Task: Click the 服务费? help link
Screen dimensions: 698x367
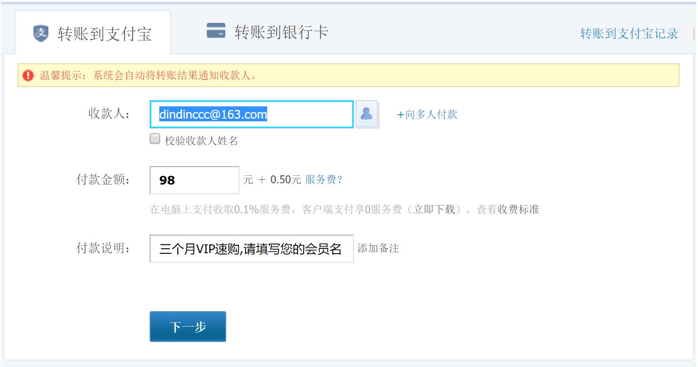Action: 323,180
